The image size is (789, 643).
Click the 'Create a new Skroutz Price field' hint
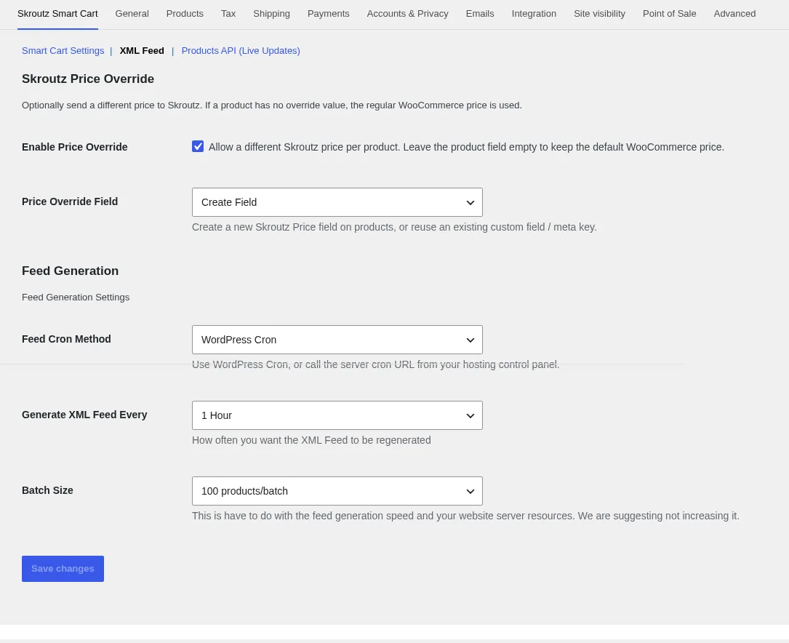(x=394, y=228)
